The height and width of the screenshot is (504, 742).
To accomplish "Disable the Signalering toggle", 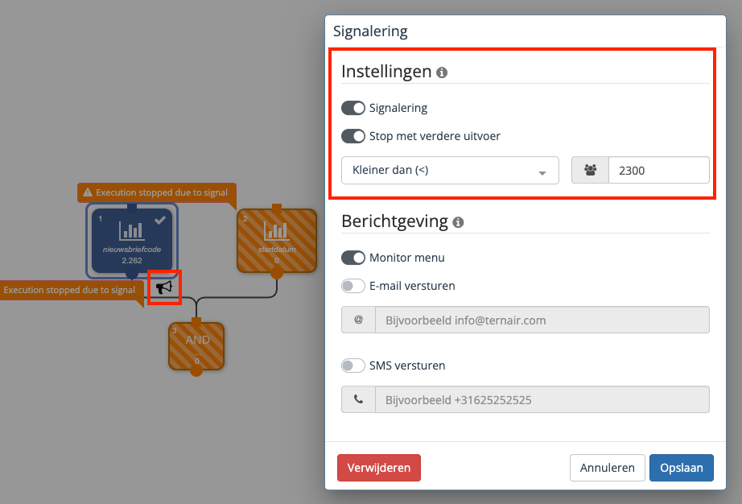I will point(353,108).
